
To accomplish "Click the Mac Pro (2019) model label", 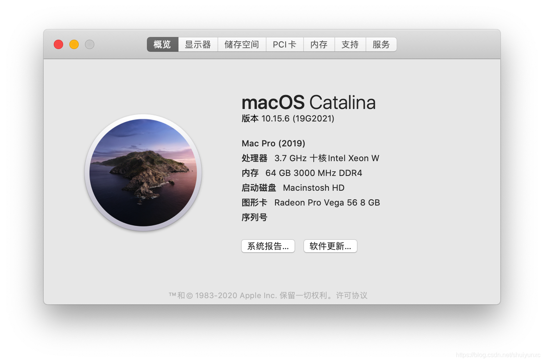I will click(273, 143).
